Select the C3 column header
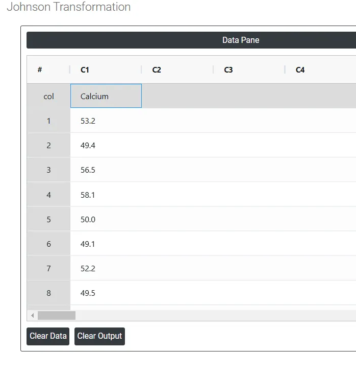This screenshot has width=356, height=375. (x=249, y=69)
